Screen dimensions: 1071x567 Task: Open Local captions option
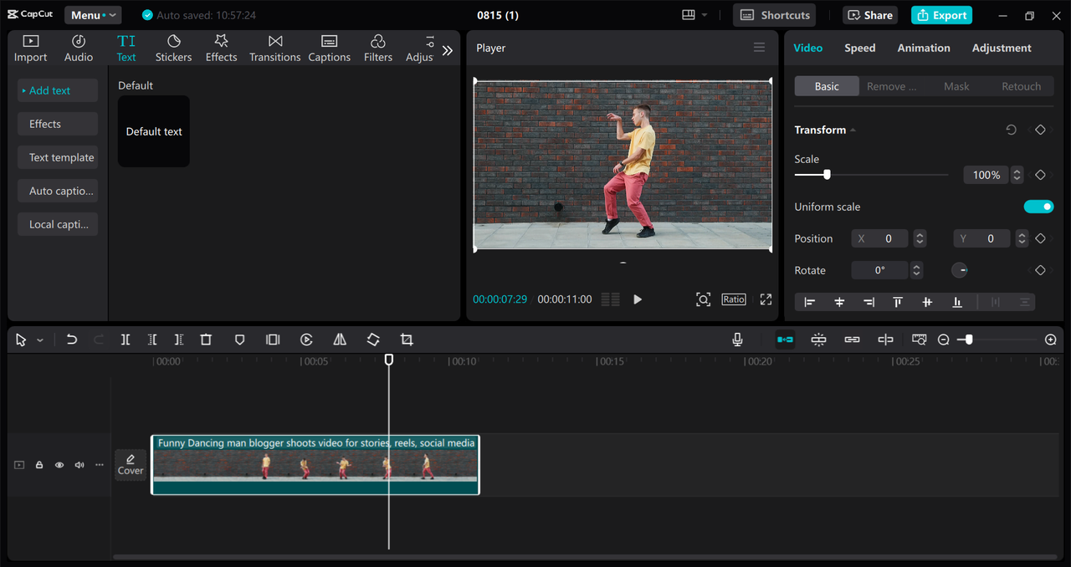(58, 224)
